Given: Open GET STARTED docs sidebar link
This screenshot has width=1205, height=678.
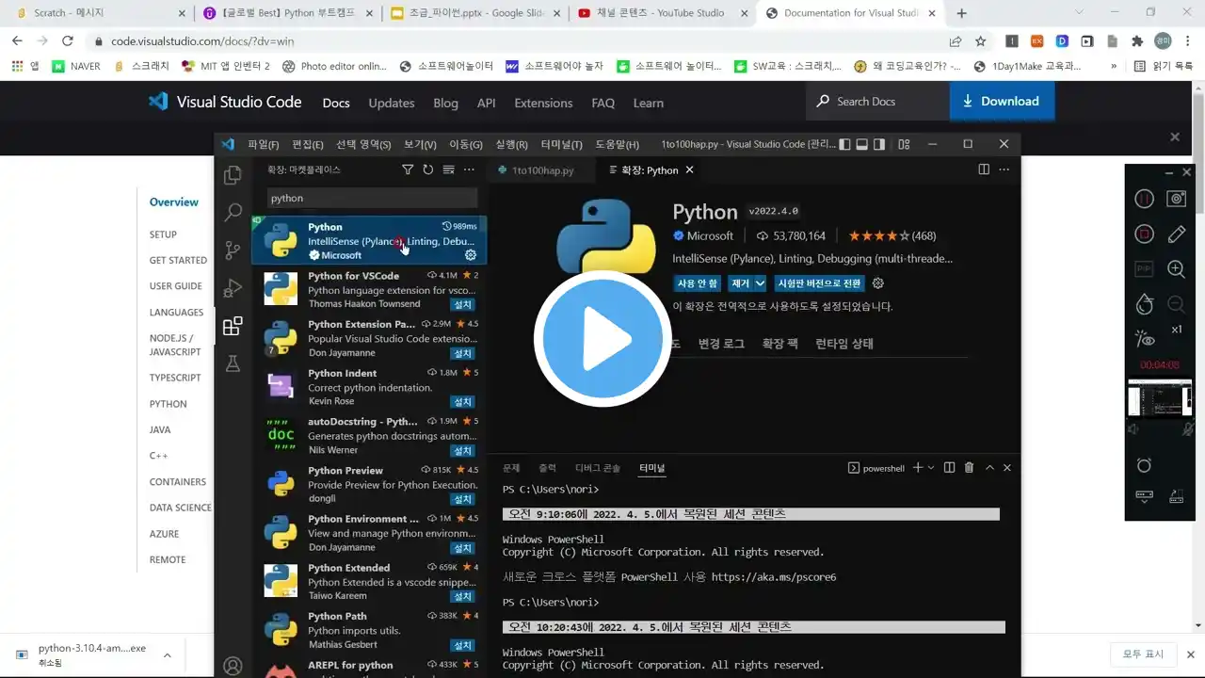Looking at the screenshot, I should click(x=178, y=260).
